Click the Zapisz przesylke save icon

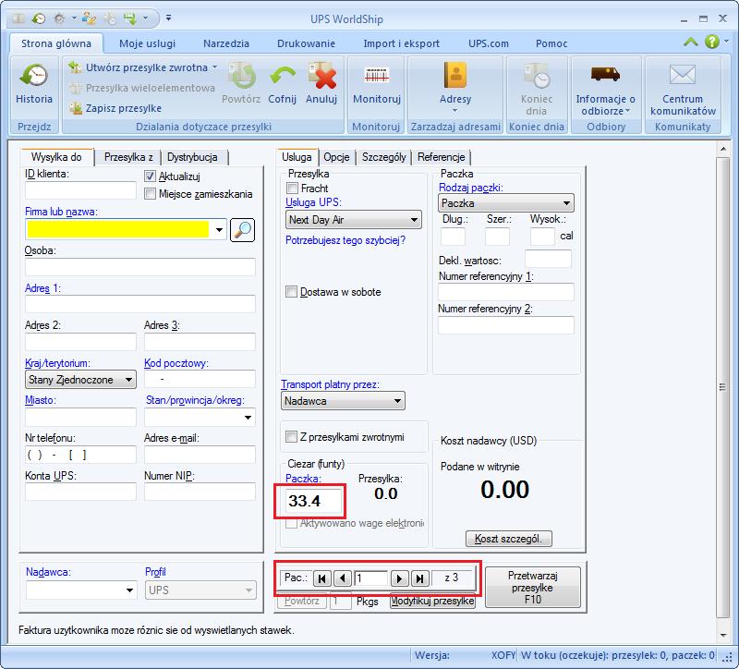tap(76, 108)
